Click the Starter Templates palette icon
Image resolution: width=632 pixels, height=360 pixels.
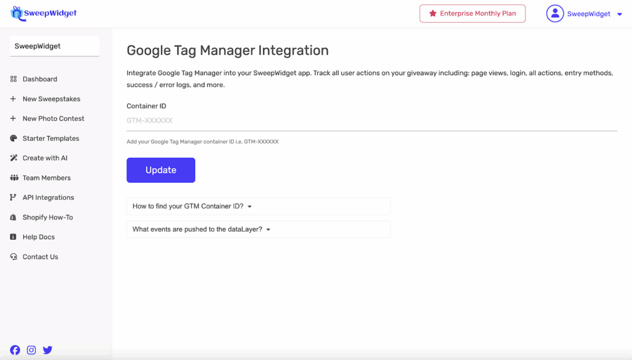click(x=14, y=138)
